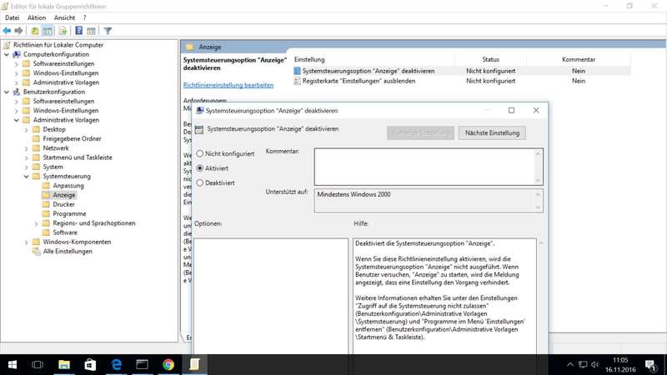The width and height of the screenshot is (667, 375).
Task: Select the Drucker tree folder
Action: click(63, 204)
